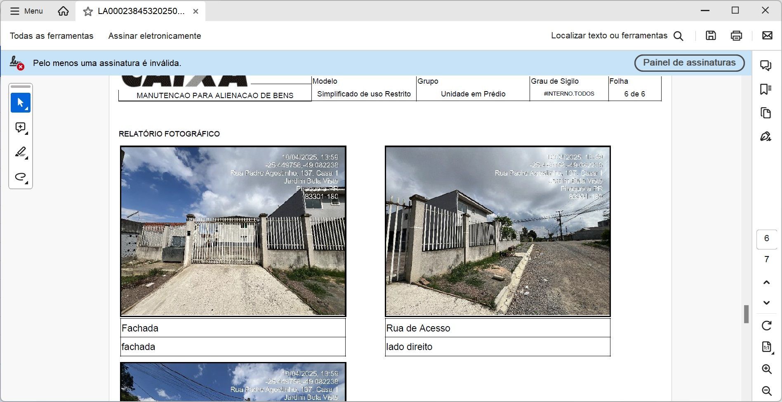Click the magnifier search icon
Viewport: 782px width, 402px height.
(678, 36)
